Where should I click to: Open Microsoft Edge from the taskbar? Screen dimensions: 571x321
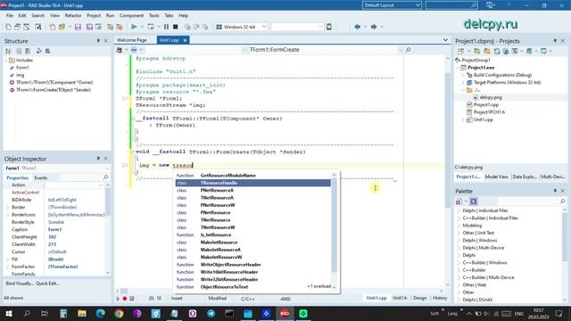pyautogui.click(x=100, y=313)
